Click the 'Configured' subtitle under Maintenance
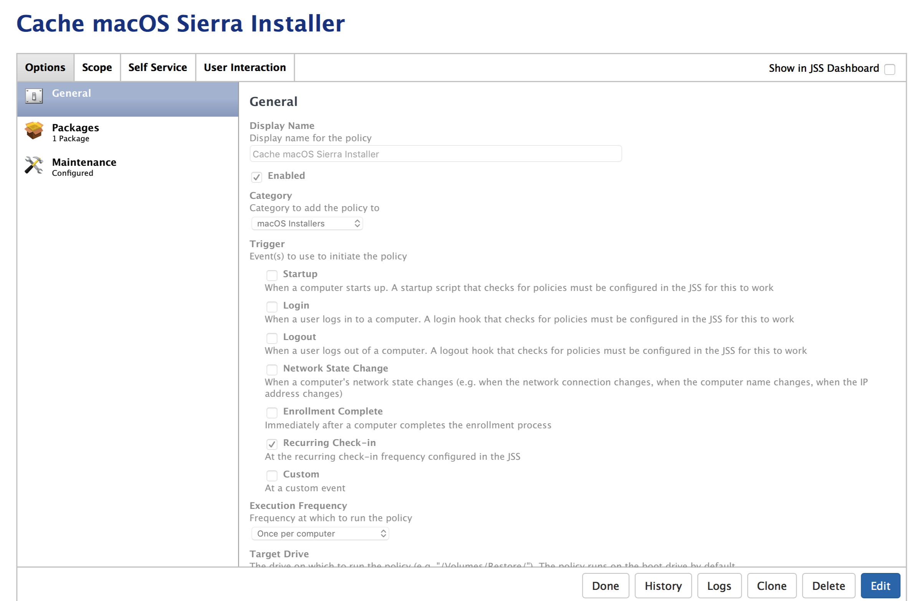Image resolution: width=918 pixels, height=601 pixels. (x=73, y=173)
